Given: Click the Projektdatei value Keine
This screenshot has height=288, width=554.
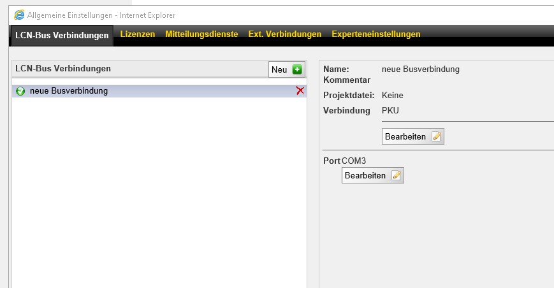Looking at the screenshot, I should tap(392, 95).
